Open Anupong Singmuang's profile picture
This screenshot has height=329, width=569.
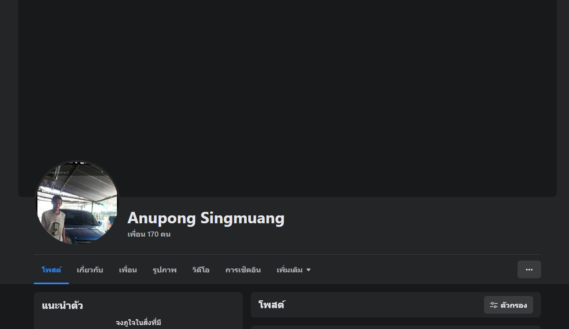(77, 202)
